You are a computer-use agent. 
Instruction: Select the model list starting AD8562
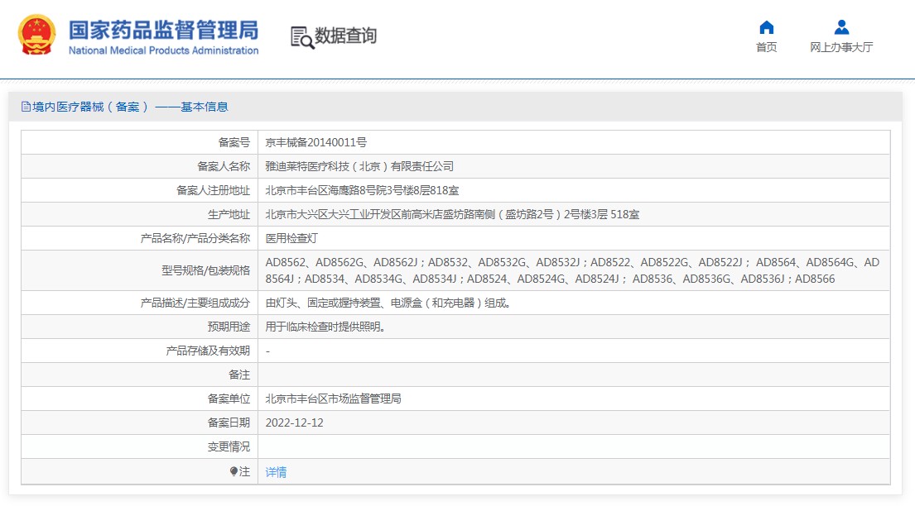(x=572, y=270)
